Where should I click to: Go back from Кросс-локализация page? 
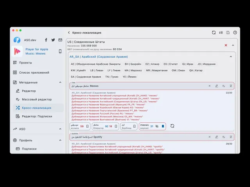[x=69, y=33]
